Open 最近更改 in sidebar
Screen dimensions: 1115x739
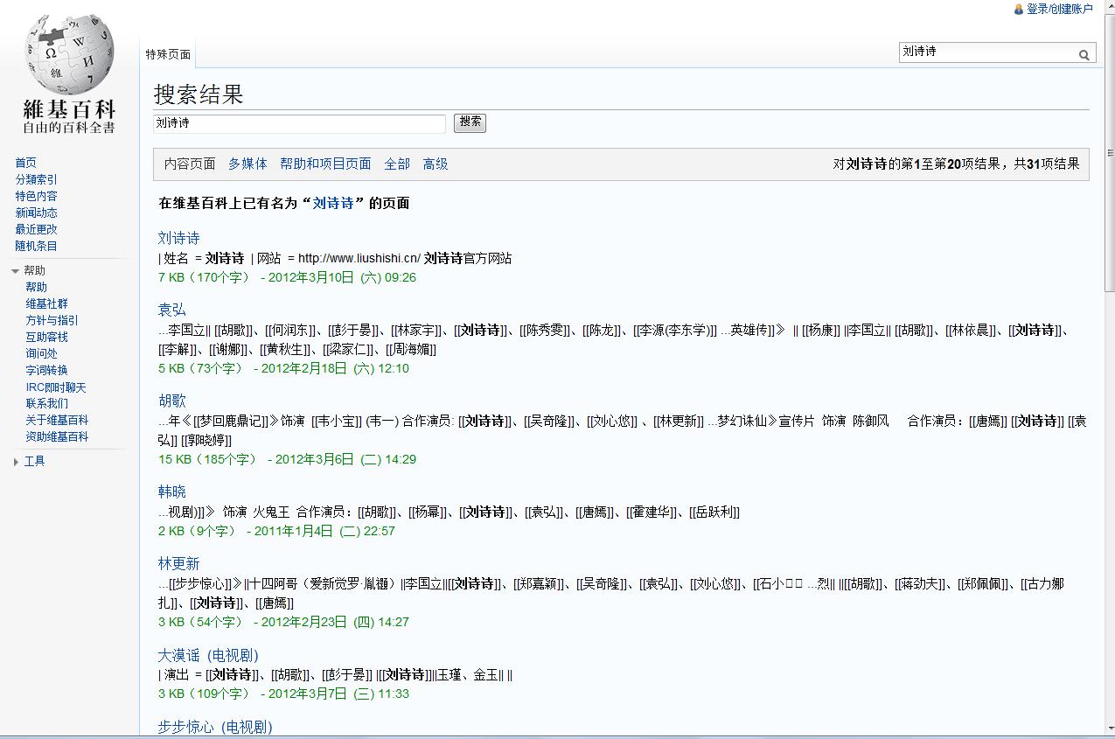point(36,229)
